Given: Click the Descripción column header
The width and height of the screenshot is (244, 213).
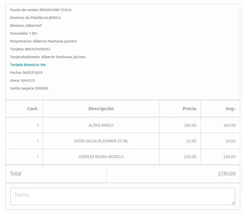Looking at the screenshot, I should point(101,109).
